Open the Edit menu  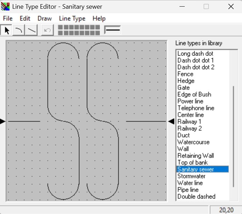[x=25, y=19]
